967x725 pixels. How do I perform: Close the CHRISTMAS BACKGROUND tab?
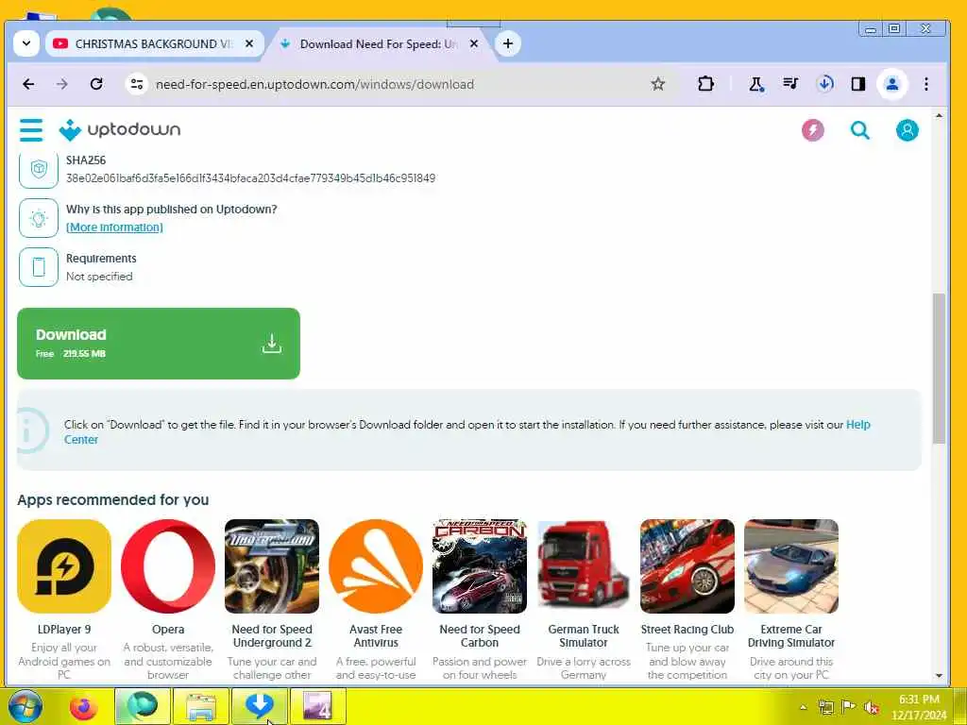pos(249,43)
